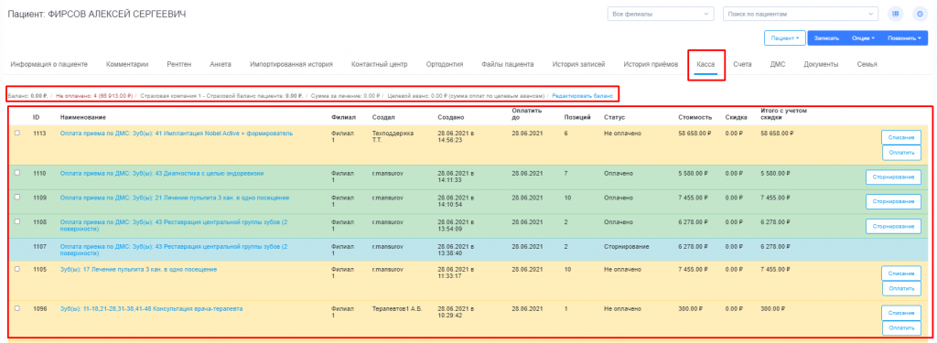This screenshot has width=937, height=343.
Task: Click Списание for invoice 1113
Action: (x=901, y=137)
